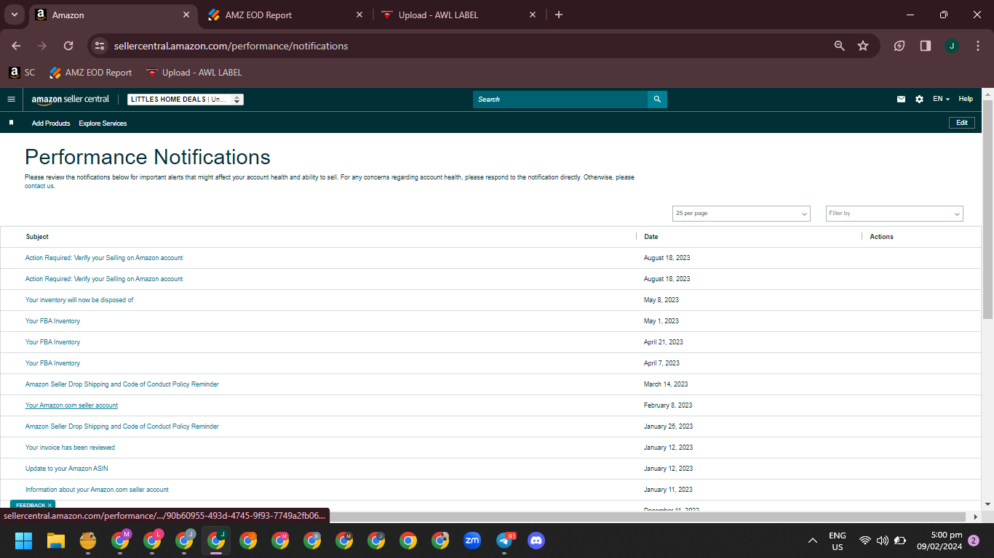Screen dimensions: 994x558
Task: Click the Help link in the header
Action: click(x=966, y=100)
